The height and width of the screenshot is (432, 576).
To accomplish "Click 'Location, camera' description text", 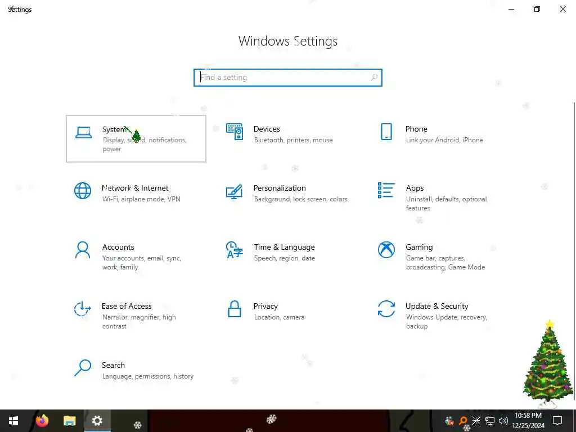I will pos(279,317).
